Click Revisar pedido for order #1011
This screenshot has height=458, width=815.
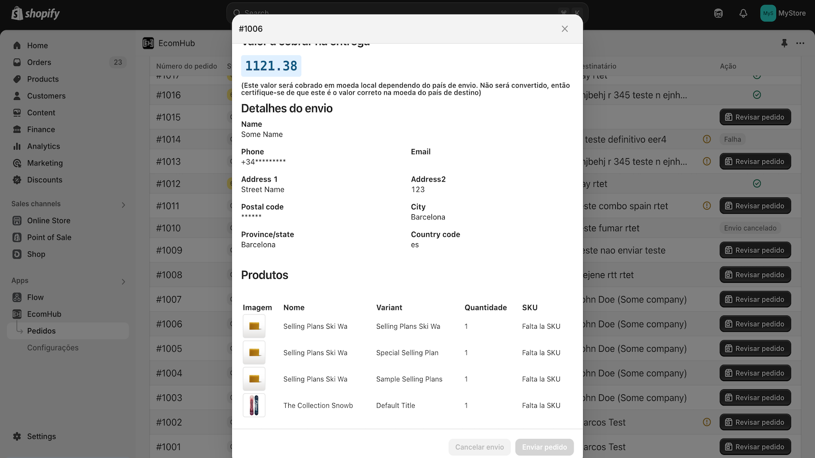[x=755, y=206]
